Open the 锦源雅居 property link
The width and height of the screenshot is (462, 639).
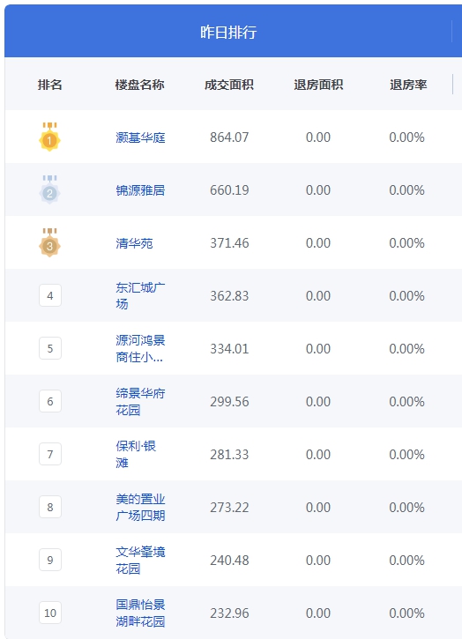(x=140, y=190)
